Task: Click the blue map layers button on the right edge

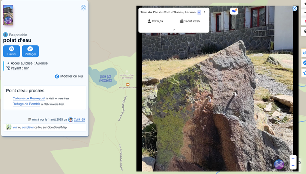Action: pyautogui.click(x=304, y=53)
